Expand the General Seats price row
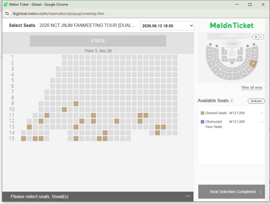The image size is (270, 204). [262, 113]
